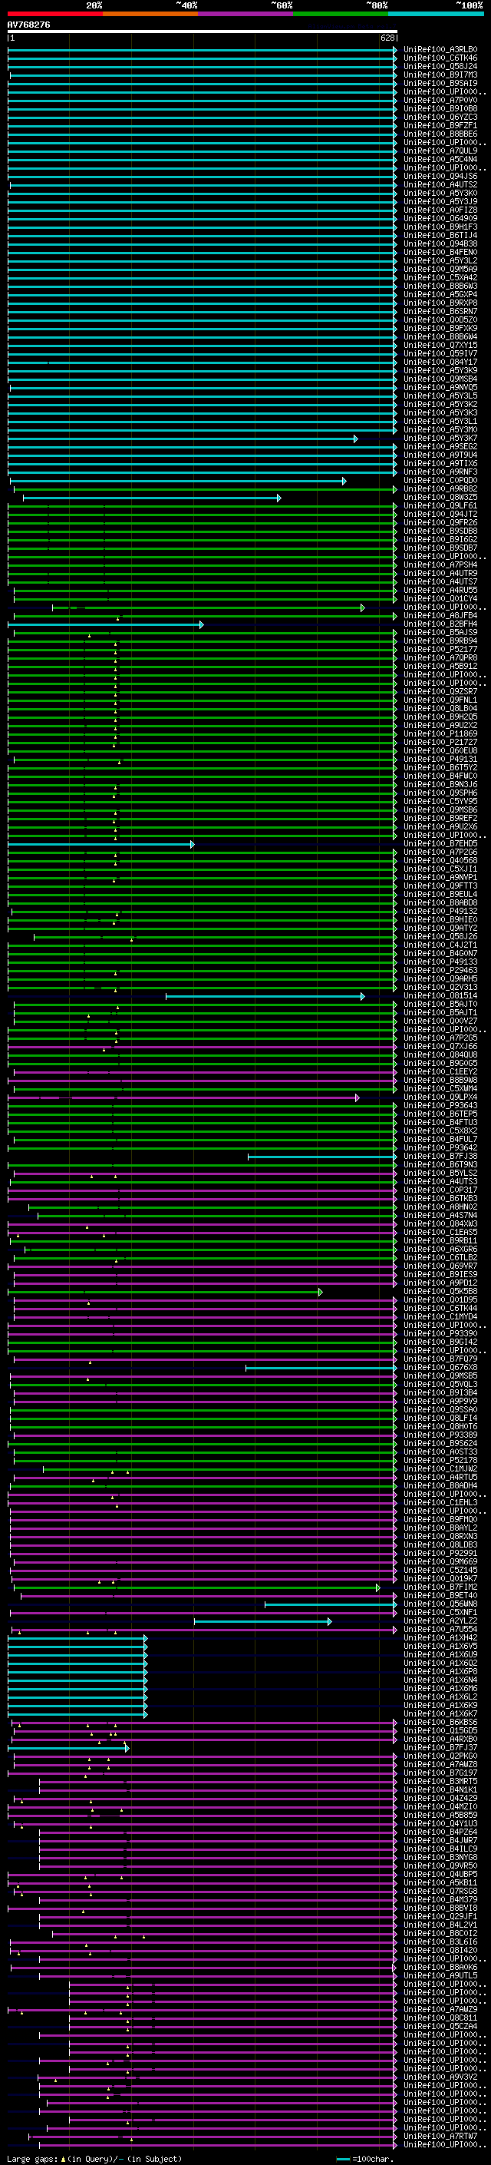491x2165 pixels.
Task: Select the UniRef100_Q7XY15 label
Action: (x=440, y=346)
